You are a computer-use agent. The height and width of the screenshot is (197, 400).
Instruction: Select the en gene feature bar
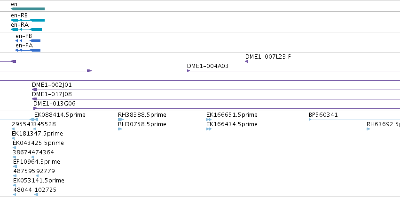coord(28,9)
